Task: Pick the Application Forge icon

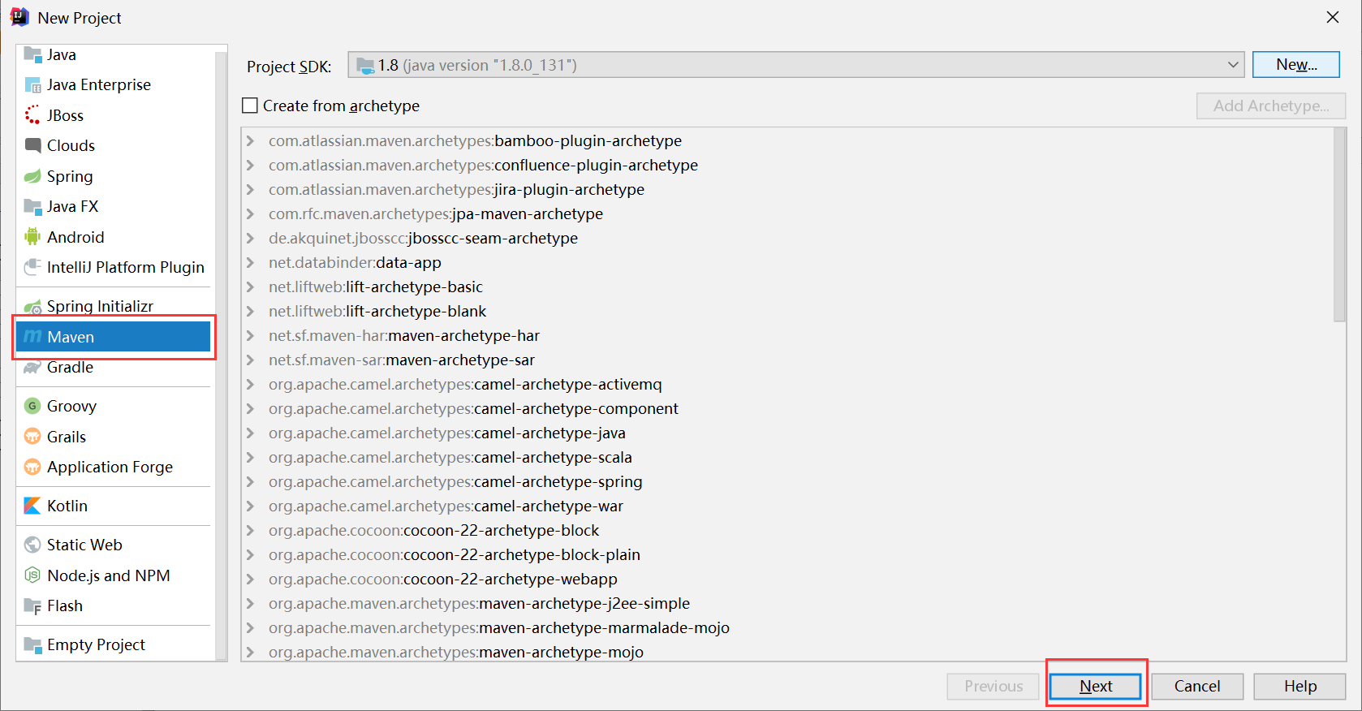Action: (32, 467)
